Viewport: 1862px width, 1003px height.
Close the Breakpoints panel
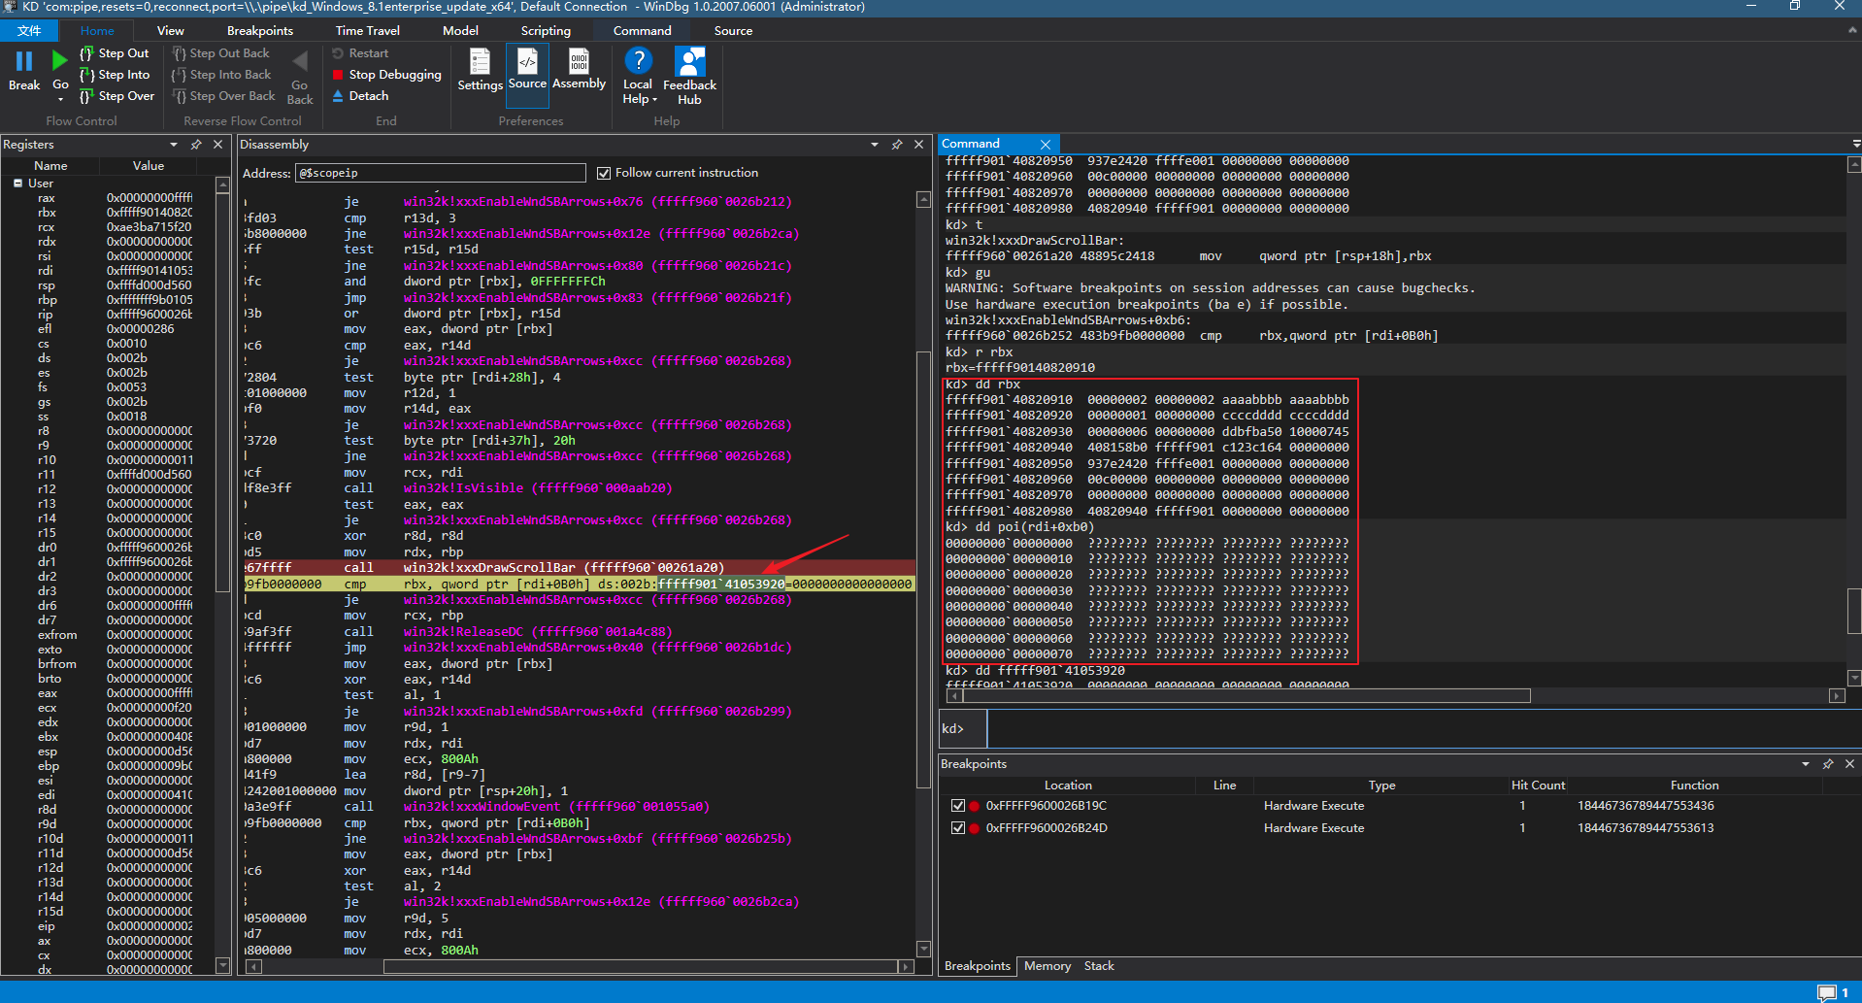1849,764
